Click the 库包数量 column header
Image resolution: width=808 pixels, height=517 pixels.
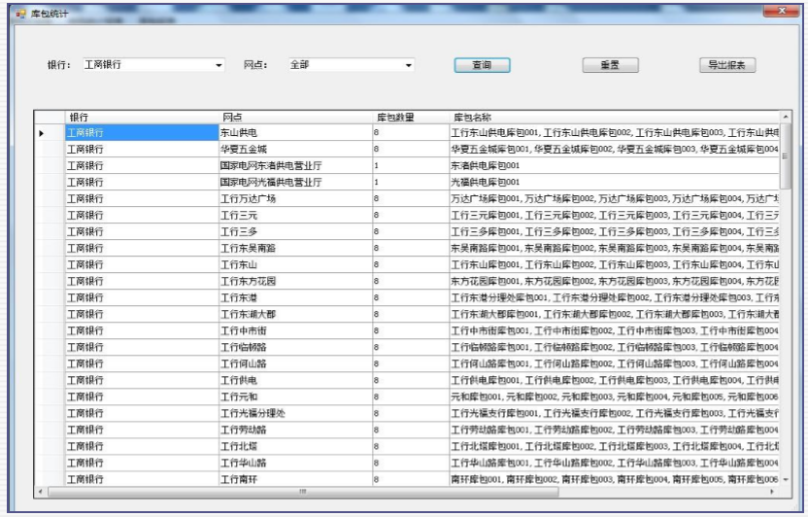pyautogui.click(x=411, y=117)
